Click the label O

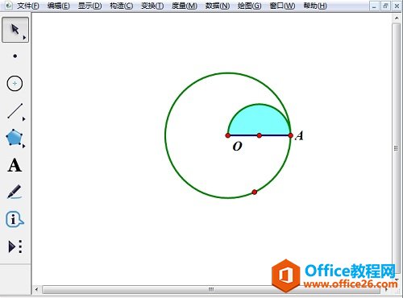[x=237, y=146]
